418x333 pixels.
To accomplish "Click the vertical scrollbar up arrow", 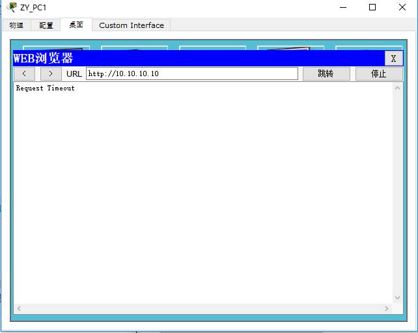I will pos(397,88).
